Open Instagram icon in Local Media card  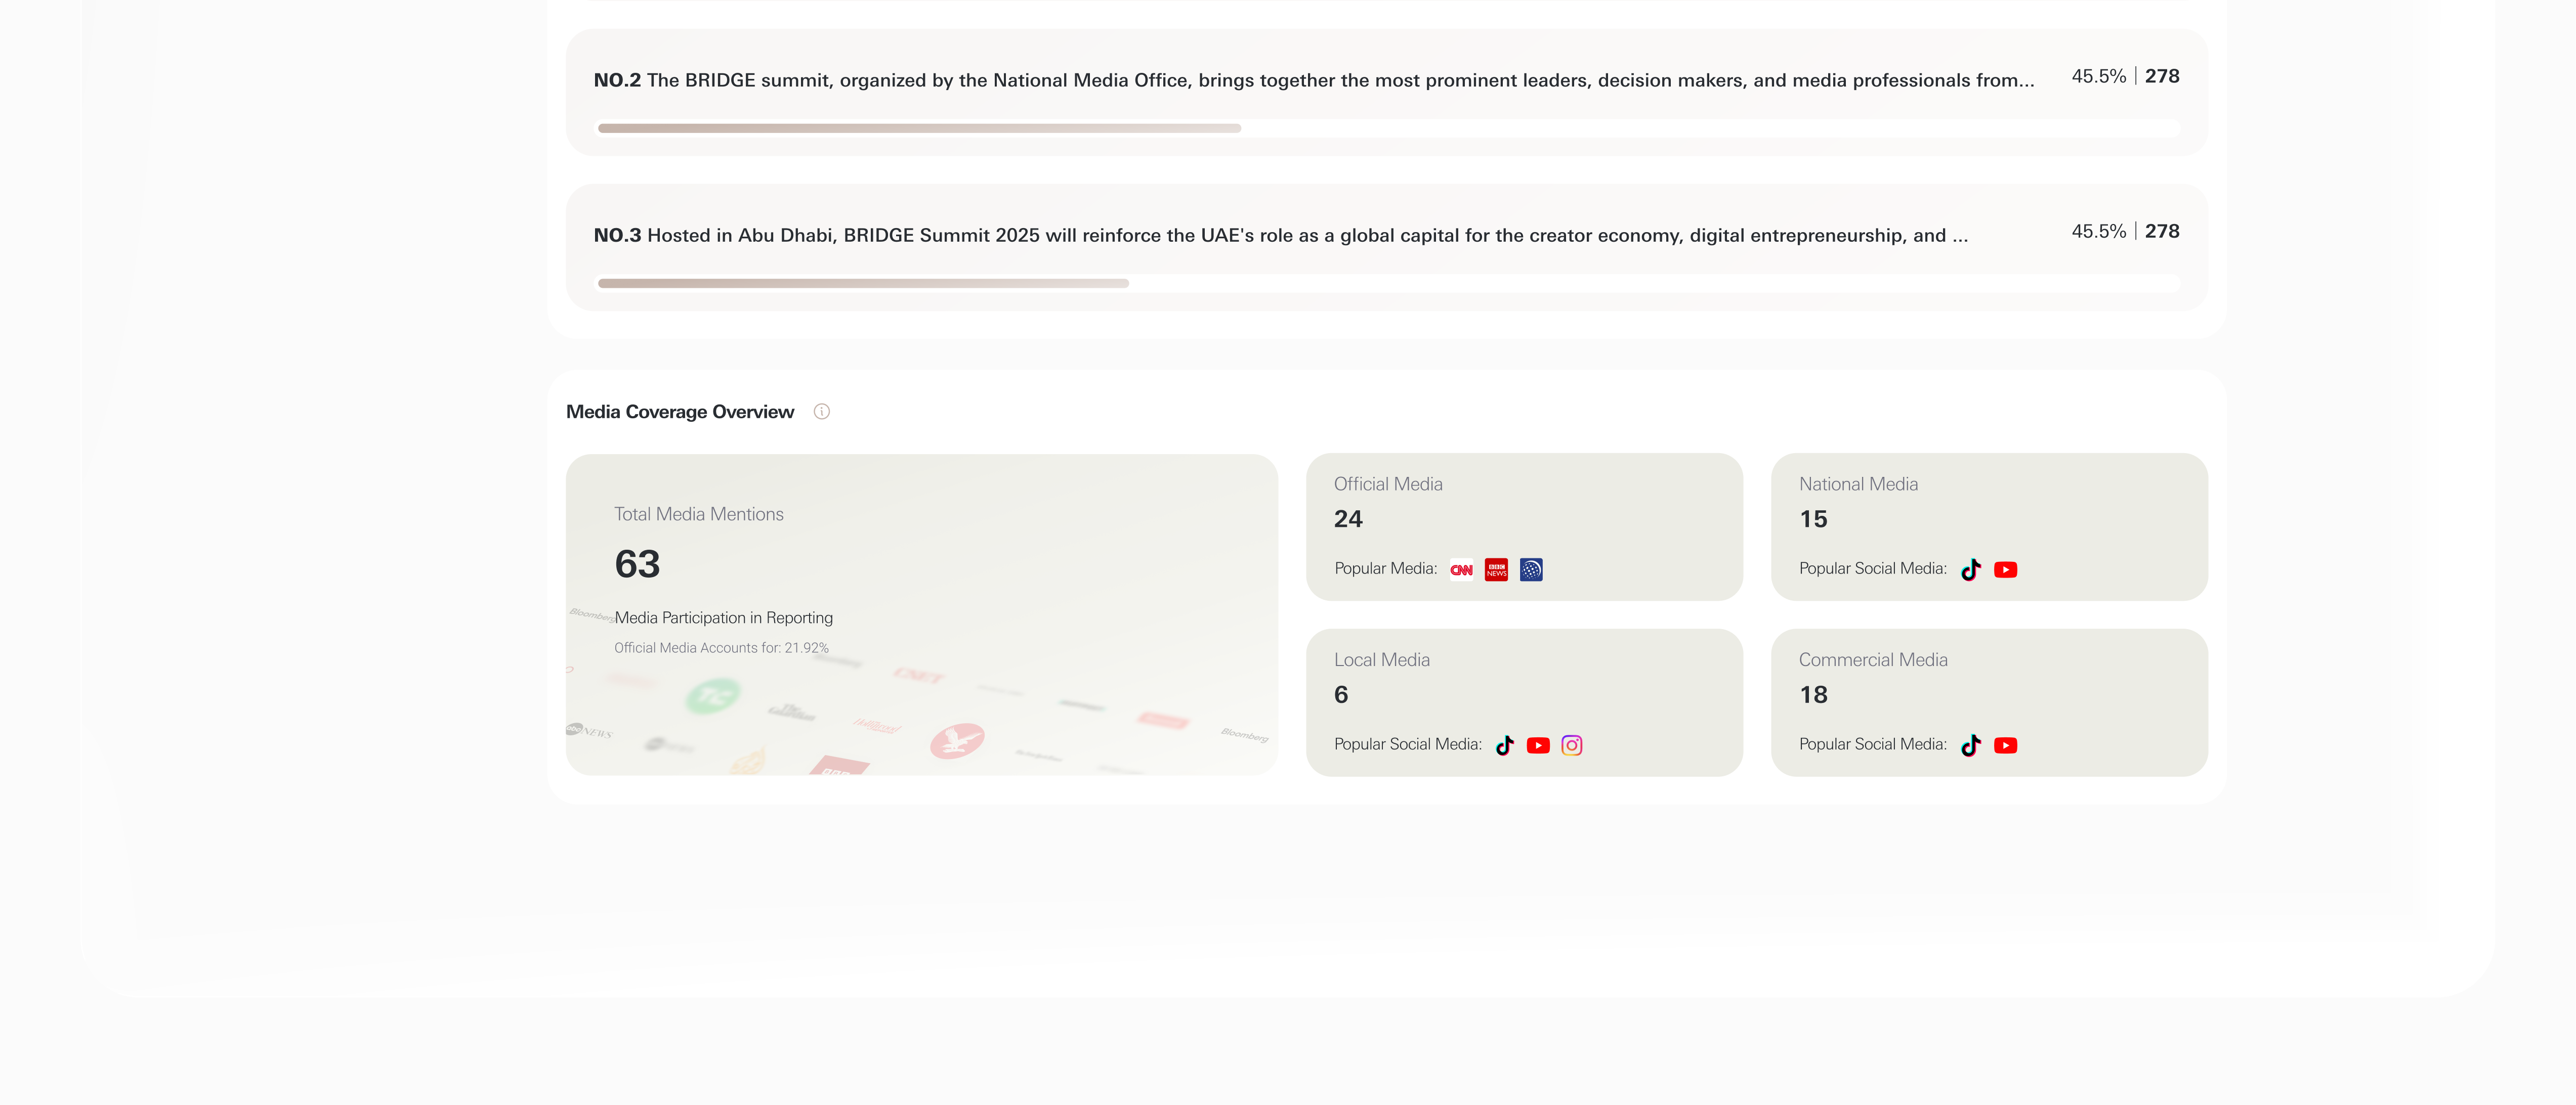click(1572, 745)
